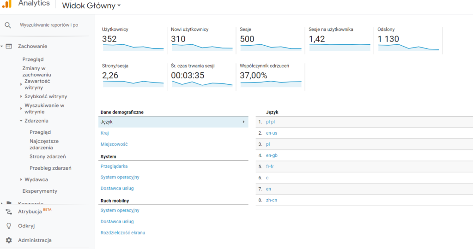The image size is (473, 249).
Task: Click the Odkryj lightbulb icon
Action: (9, 226)
